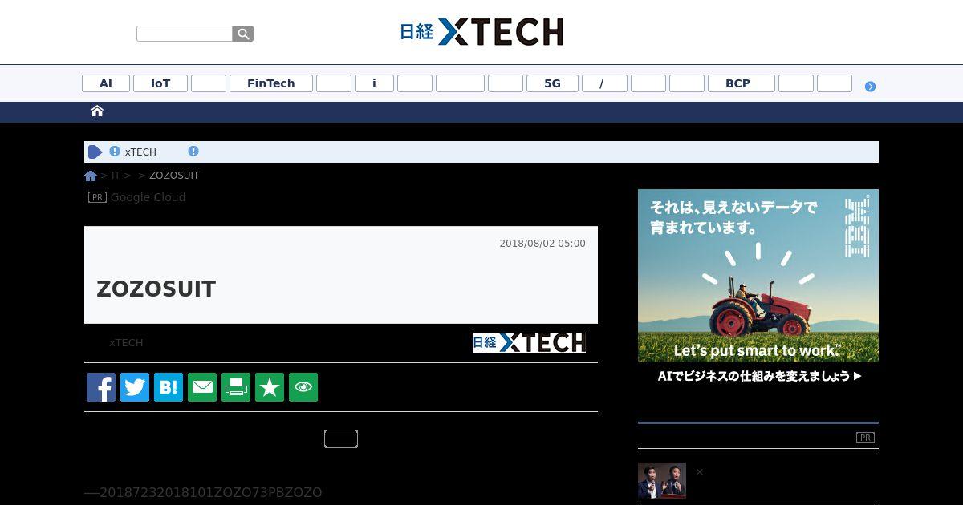Click the PR label in sidebar

click(865, 438)
